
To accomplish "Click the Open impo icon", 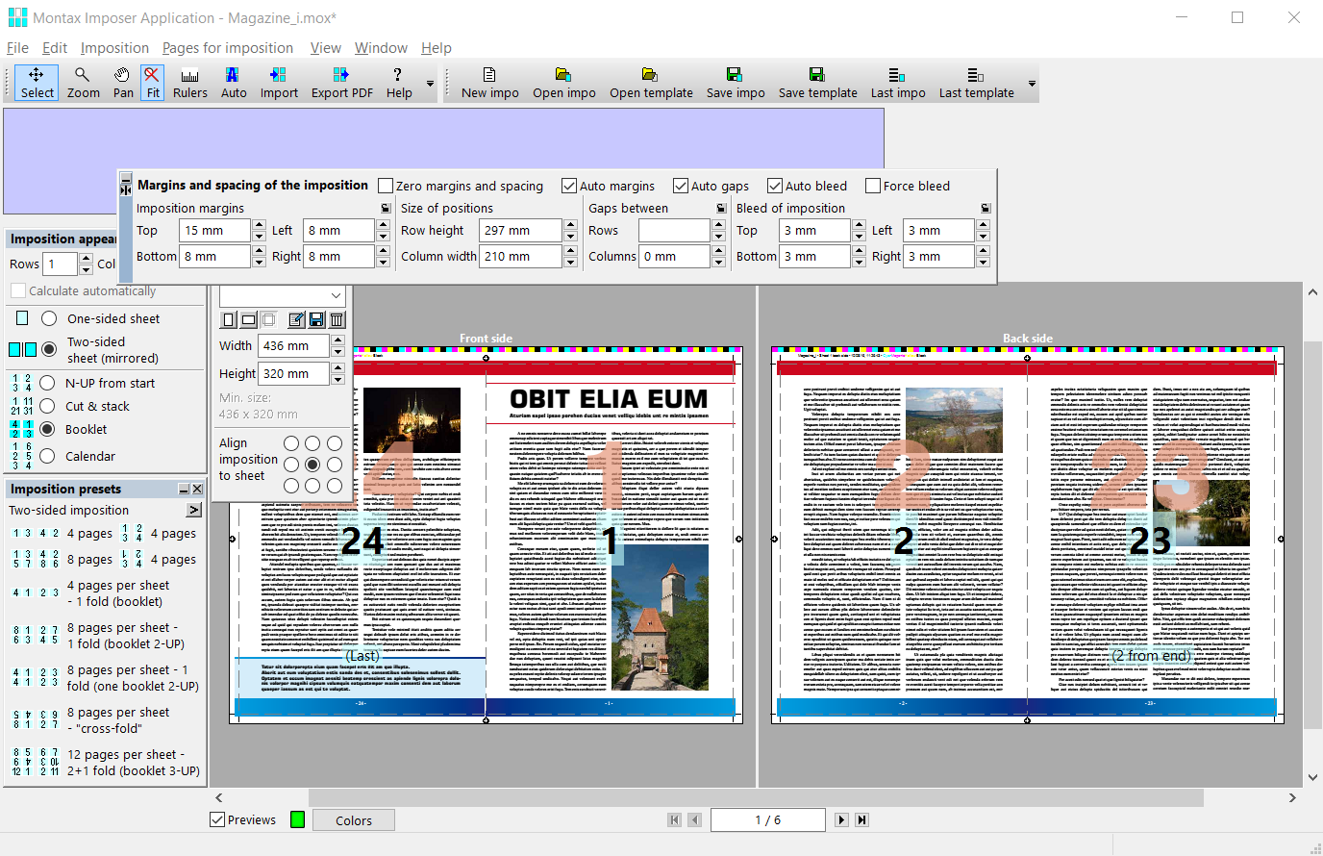I will click(x=563, y=83).
